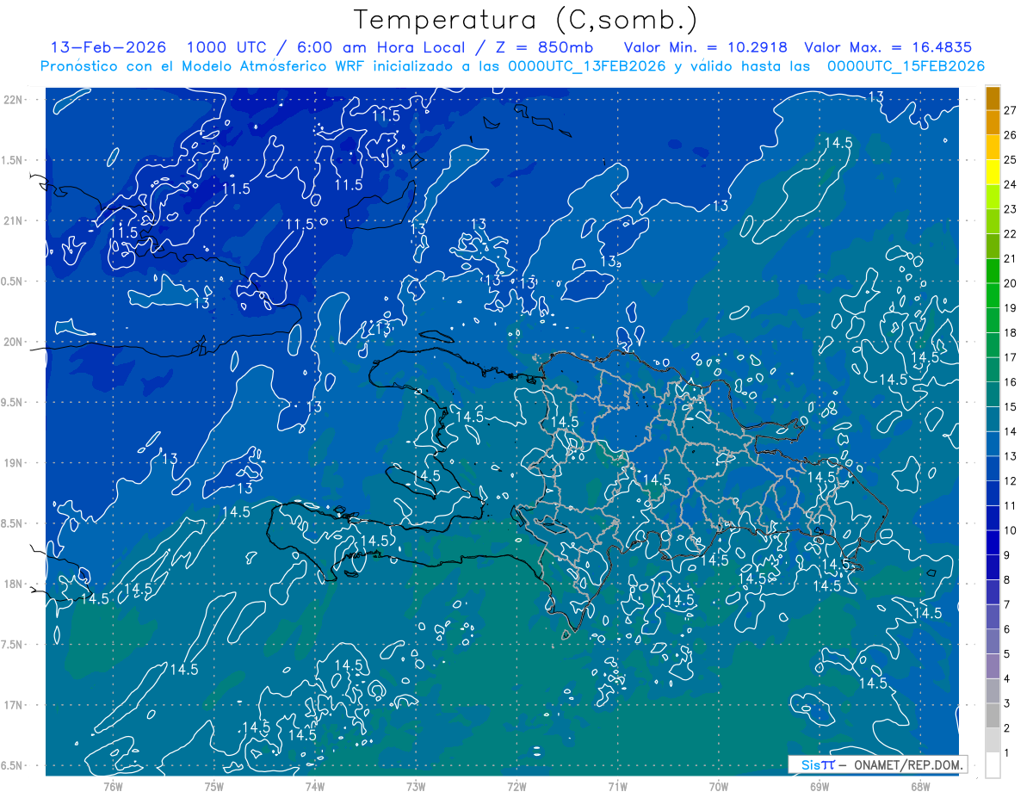Click the '17N' latitude label

click(x=14, y=706)
